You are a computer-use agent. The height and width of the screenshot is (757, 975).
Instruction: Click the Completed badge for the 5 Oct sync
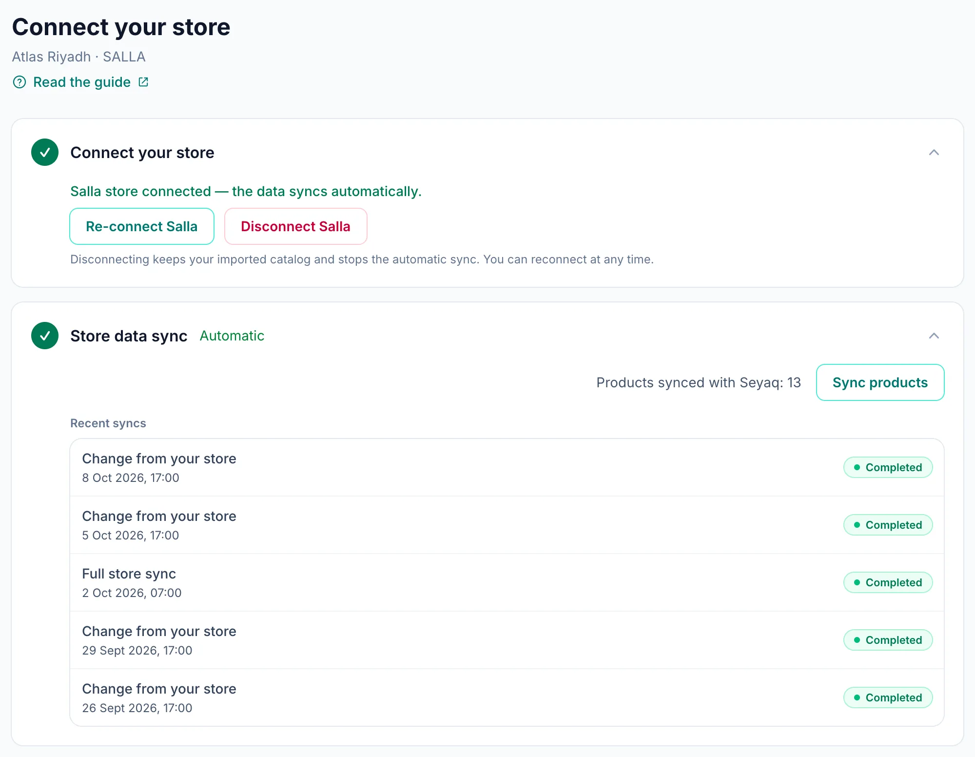888,525
